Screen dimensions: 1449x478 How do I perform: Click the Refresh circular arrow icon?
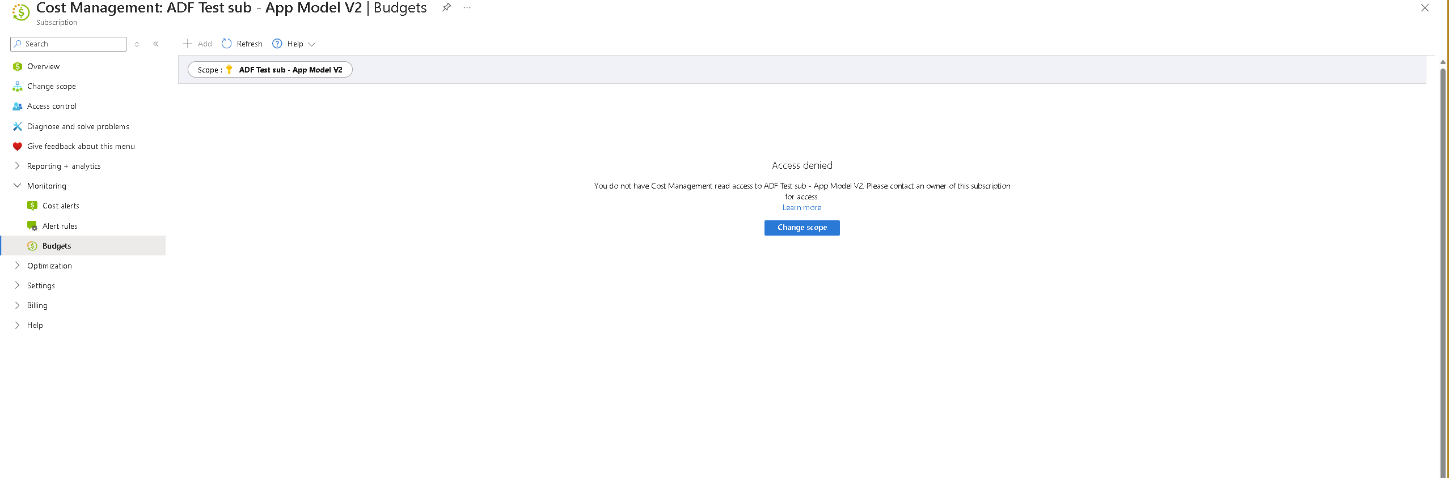(227, 44)
